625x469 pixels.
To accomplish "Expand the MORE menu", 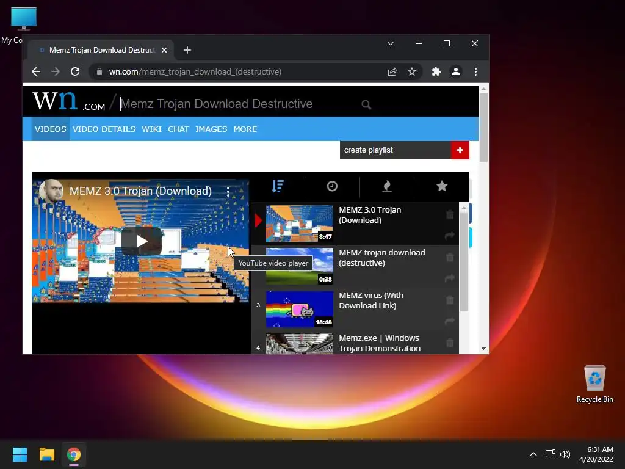I will [245, 129].
